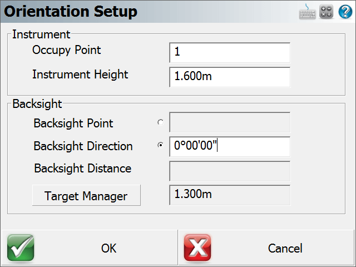Click the Backsight Direction label text
This screenshot has height=267, width=356.
coord(83,146)
